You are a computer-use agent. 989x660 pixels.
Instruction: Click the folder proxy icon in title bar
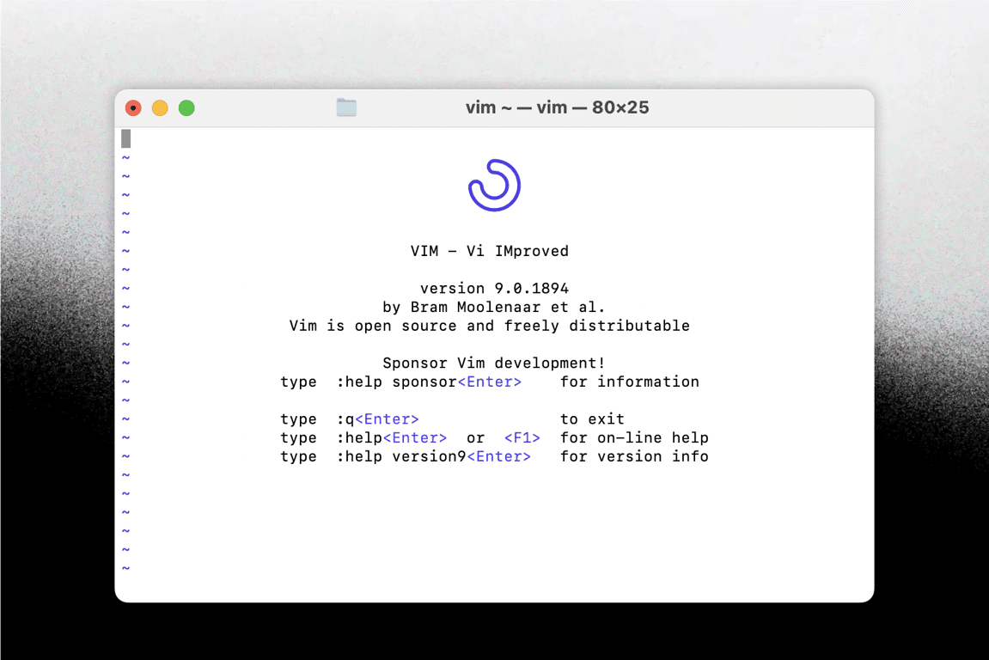point(346,107)
